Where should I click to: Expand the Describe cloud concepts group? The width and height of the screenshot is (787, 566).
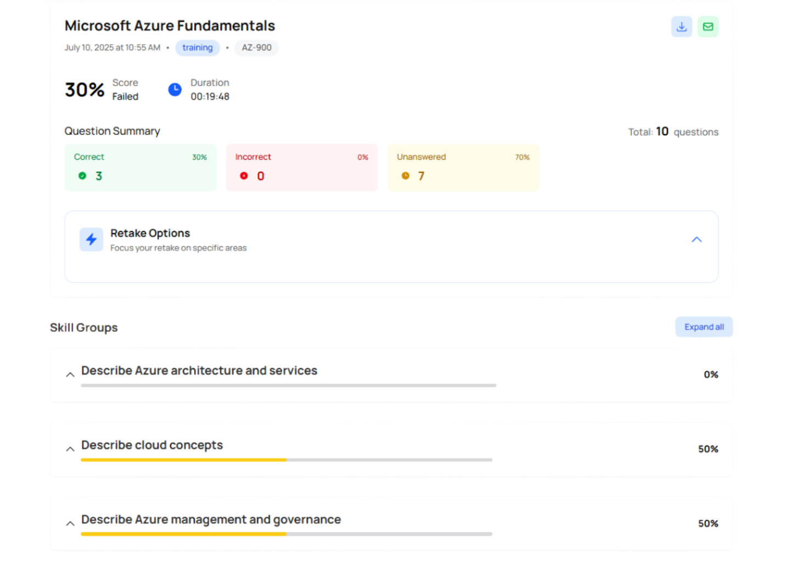click(x=70, y=449)
